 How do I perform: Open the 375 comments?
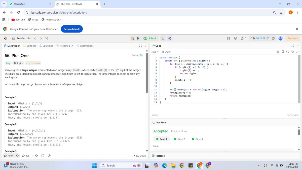[26, 156]
